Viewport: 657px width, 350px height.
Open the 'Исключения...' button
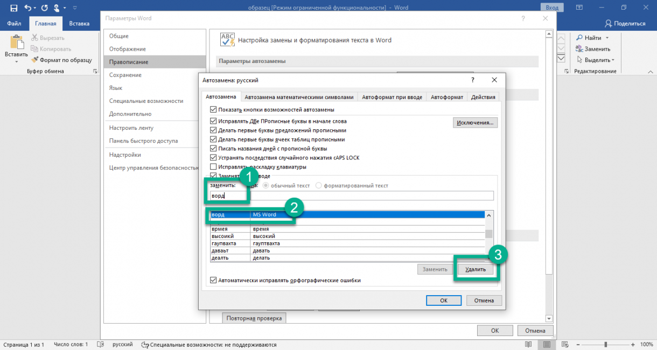pos(474,123)
